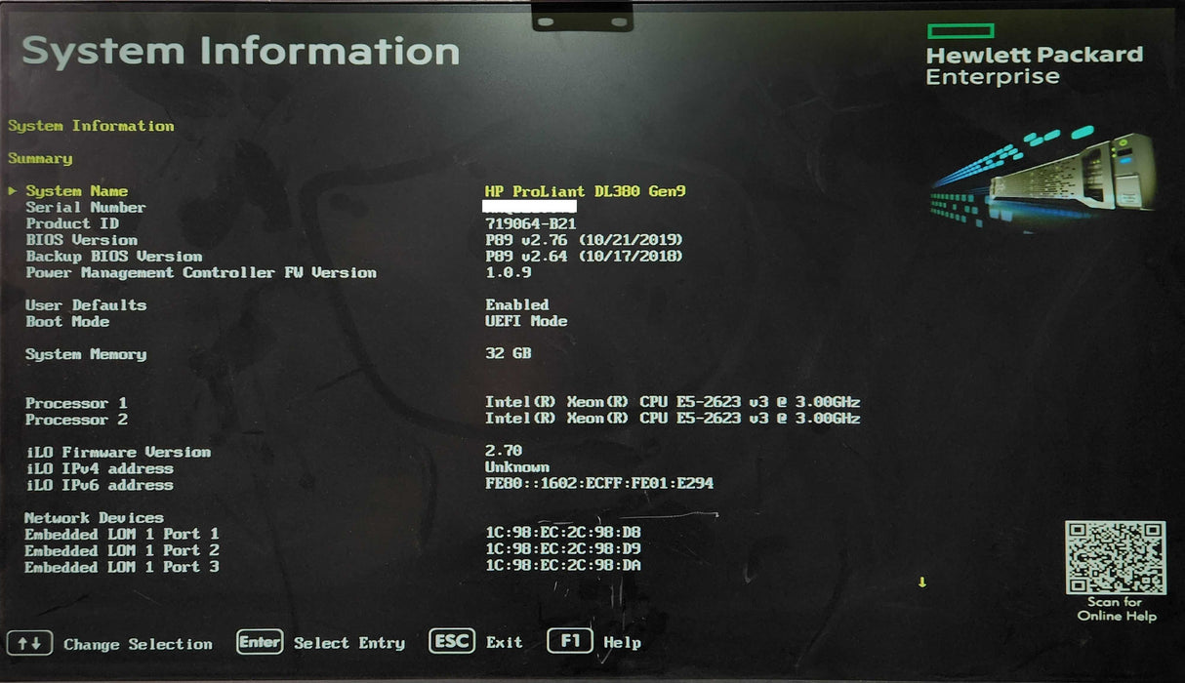Click the User Defaults label

85,305
